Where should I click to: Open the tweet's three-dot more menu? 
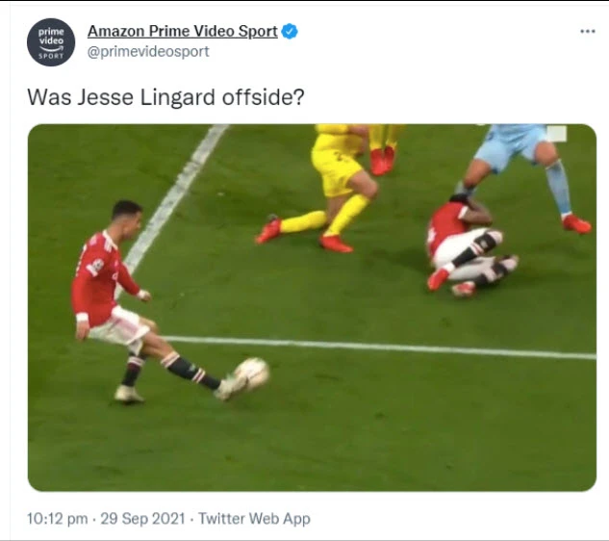[x=588, y=32]
